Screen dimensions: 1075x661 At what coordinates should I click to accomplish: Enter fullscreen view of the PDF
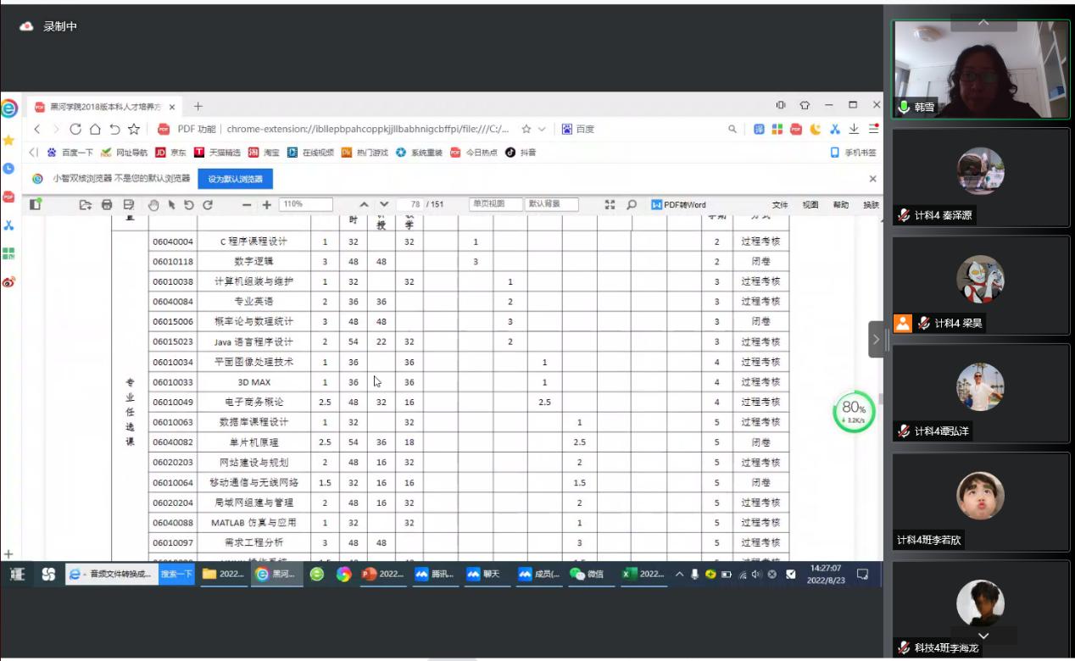point(610,204)
